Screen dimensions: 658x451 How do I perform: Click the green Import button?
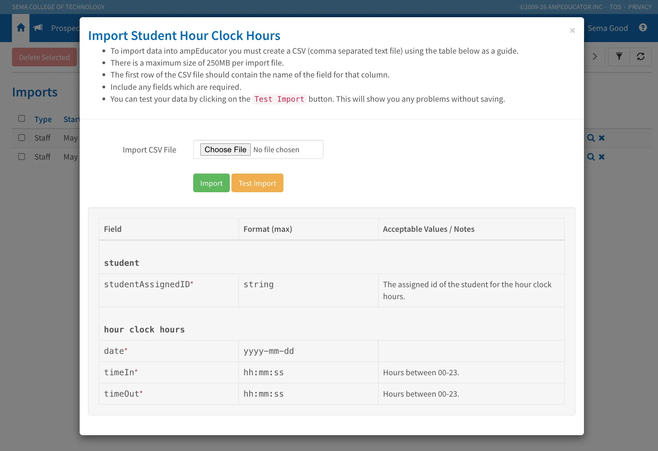click(x=211, y=183)
